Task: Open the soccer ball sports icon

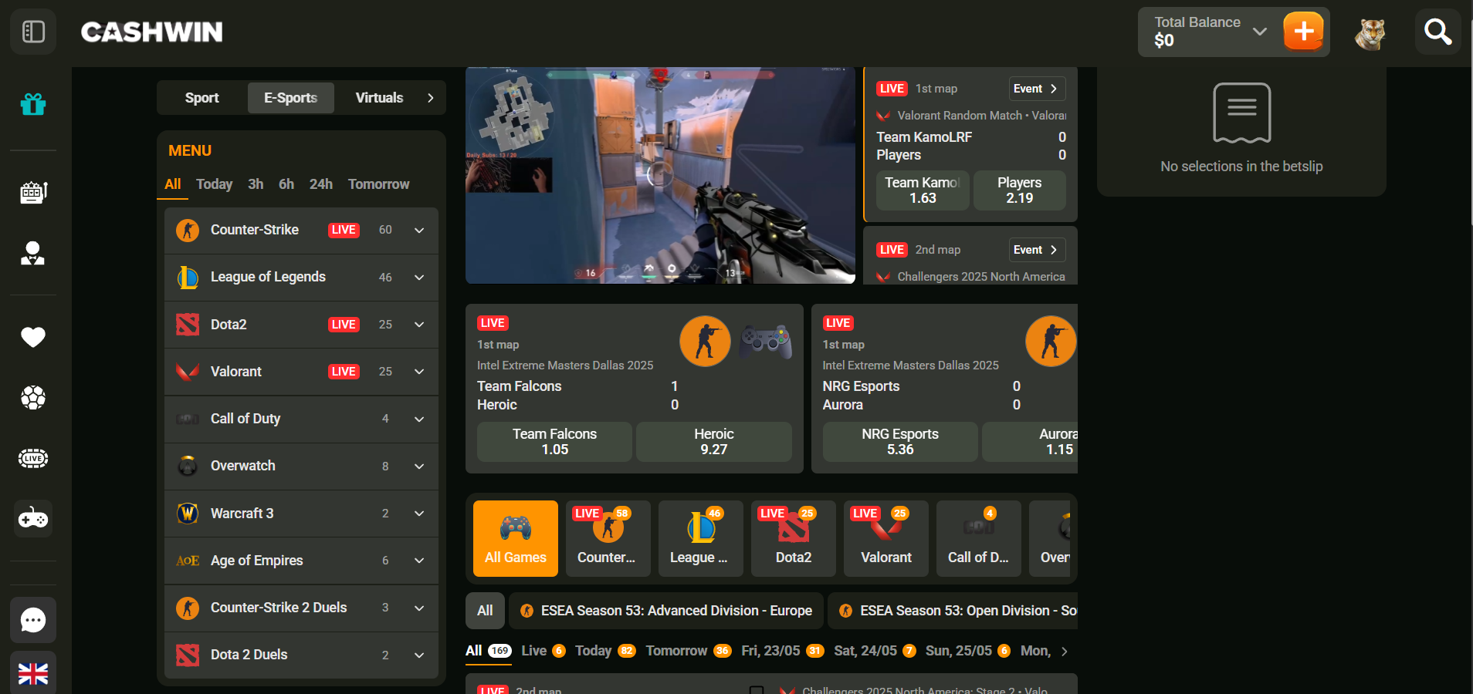Action: [x=32, y=398]
